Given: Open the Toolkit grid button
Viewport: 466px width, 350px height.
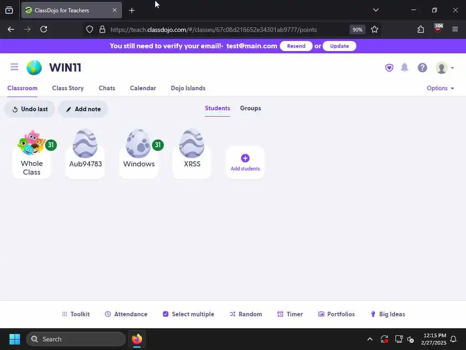Looking at the screenshot, I should pos(76,314).
